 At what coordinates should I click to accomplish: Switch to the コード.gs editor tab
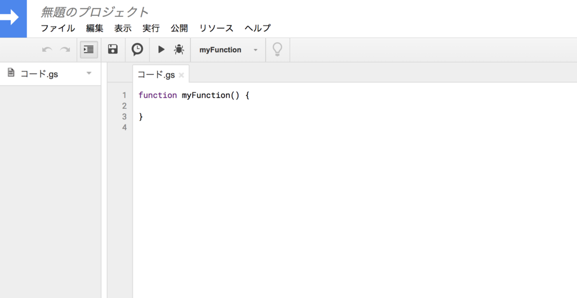(x=157, y=75)
